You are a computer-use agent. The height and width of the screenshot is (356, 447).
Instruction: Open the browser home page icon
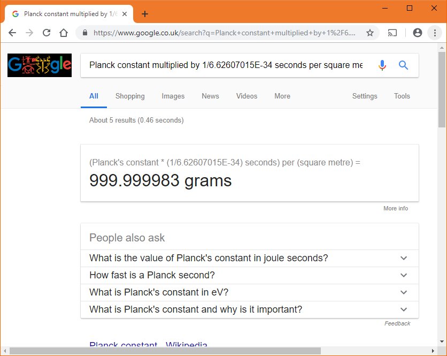64,33
